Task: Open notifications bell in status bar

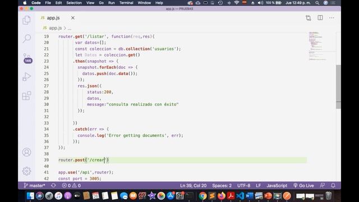Action: click(x=333, y=186)
